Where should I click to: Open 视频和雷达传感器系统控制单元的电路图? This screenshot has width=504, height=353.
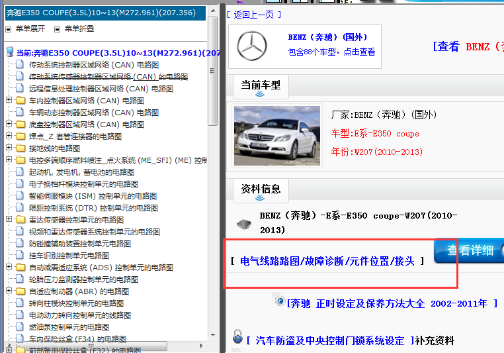(x=95, y=232)
